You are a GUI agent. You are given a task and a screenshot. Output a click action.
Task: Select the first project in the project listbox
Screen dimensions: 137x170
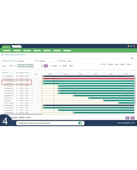(x=25, y=65)
